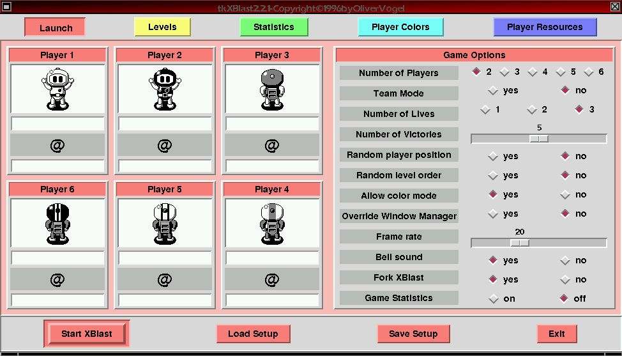Click the Player 1 white bomber sprite

(57, 89)
